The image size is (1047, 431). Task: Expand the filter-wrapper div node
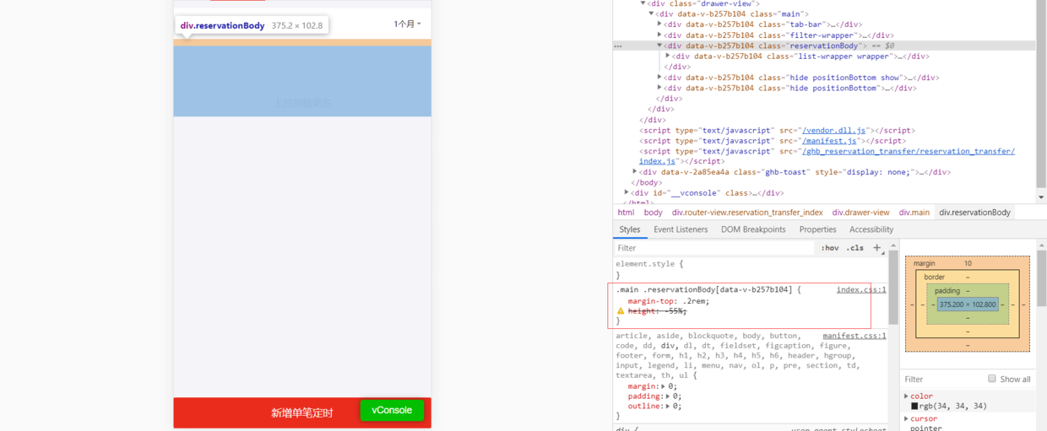click(659, 35)
